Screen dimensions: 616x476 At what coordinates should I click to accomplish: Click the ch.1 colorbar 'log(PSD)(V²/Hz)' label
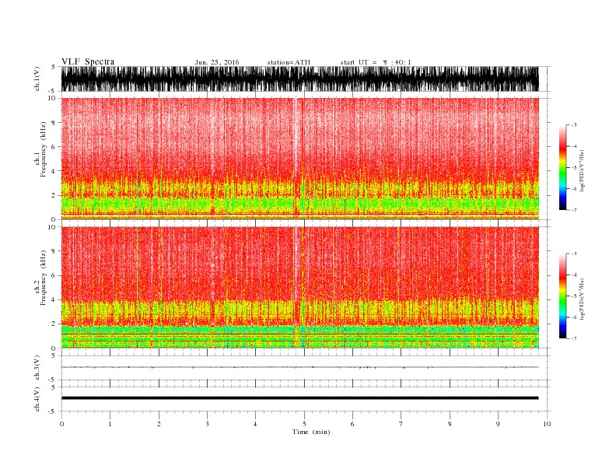point(582,171)
